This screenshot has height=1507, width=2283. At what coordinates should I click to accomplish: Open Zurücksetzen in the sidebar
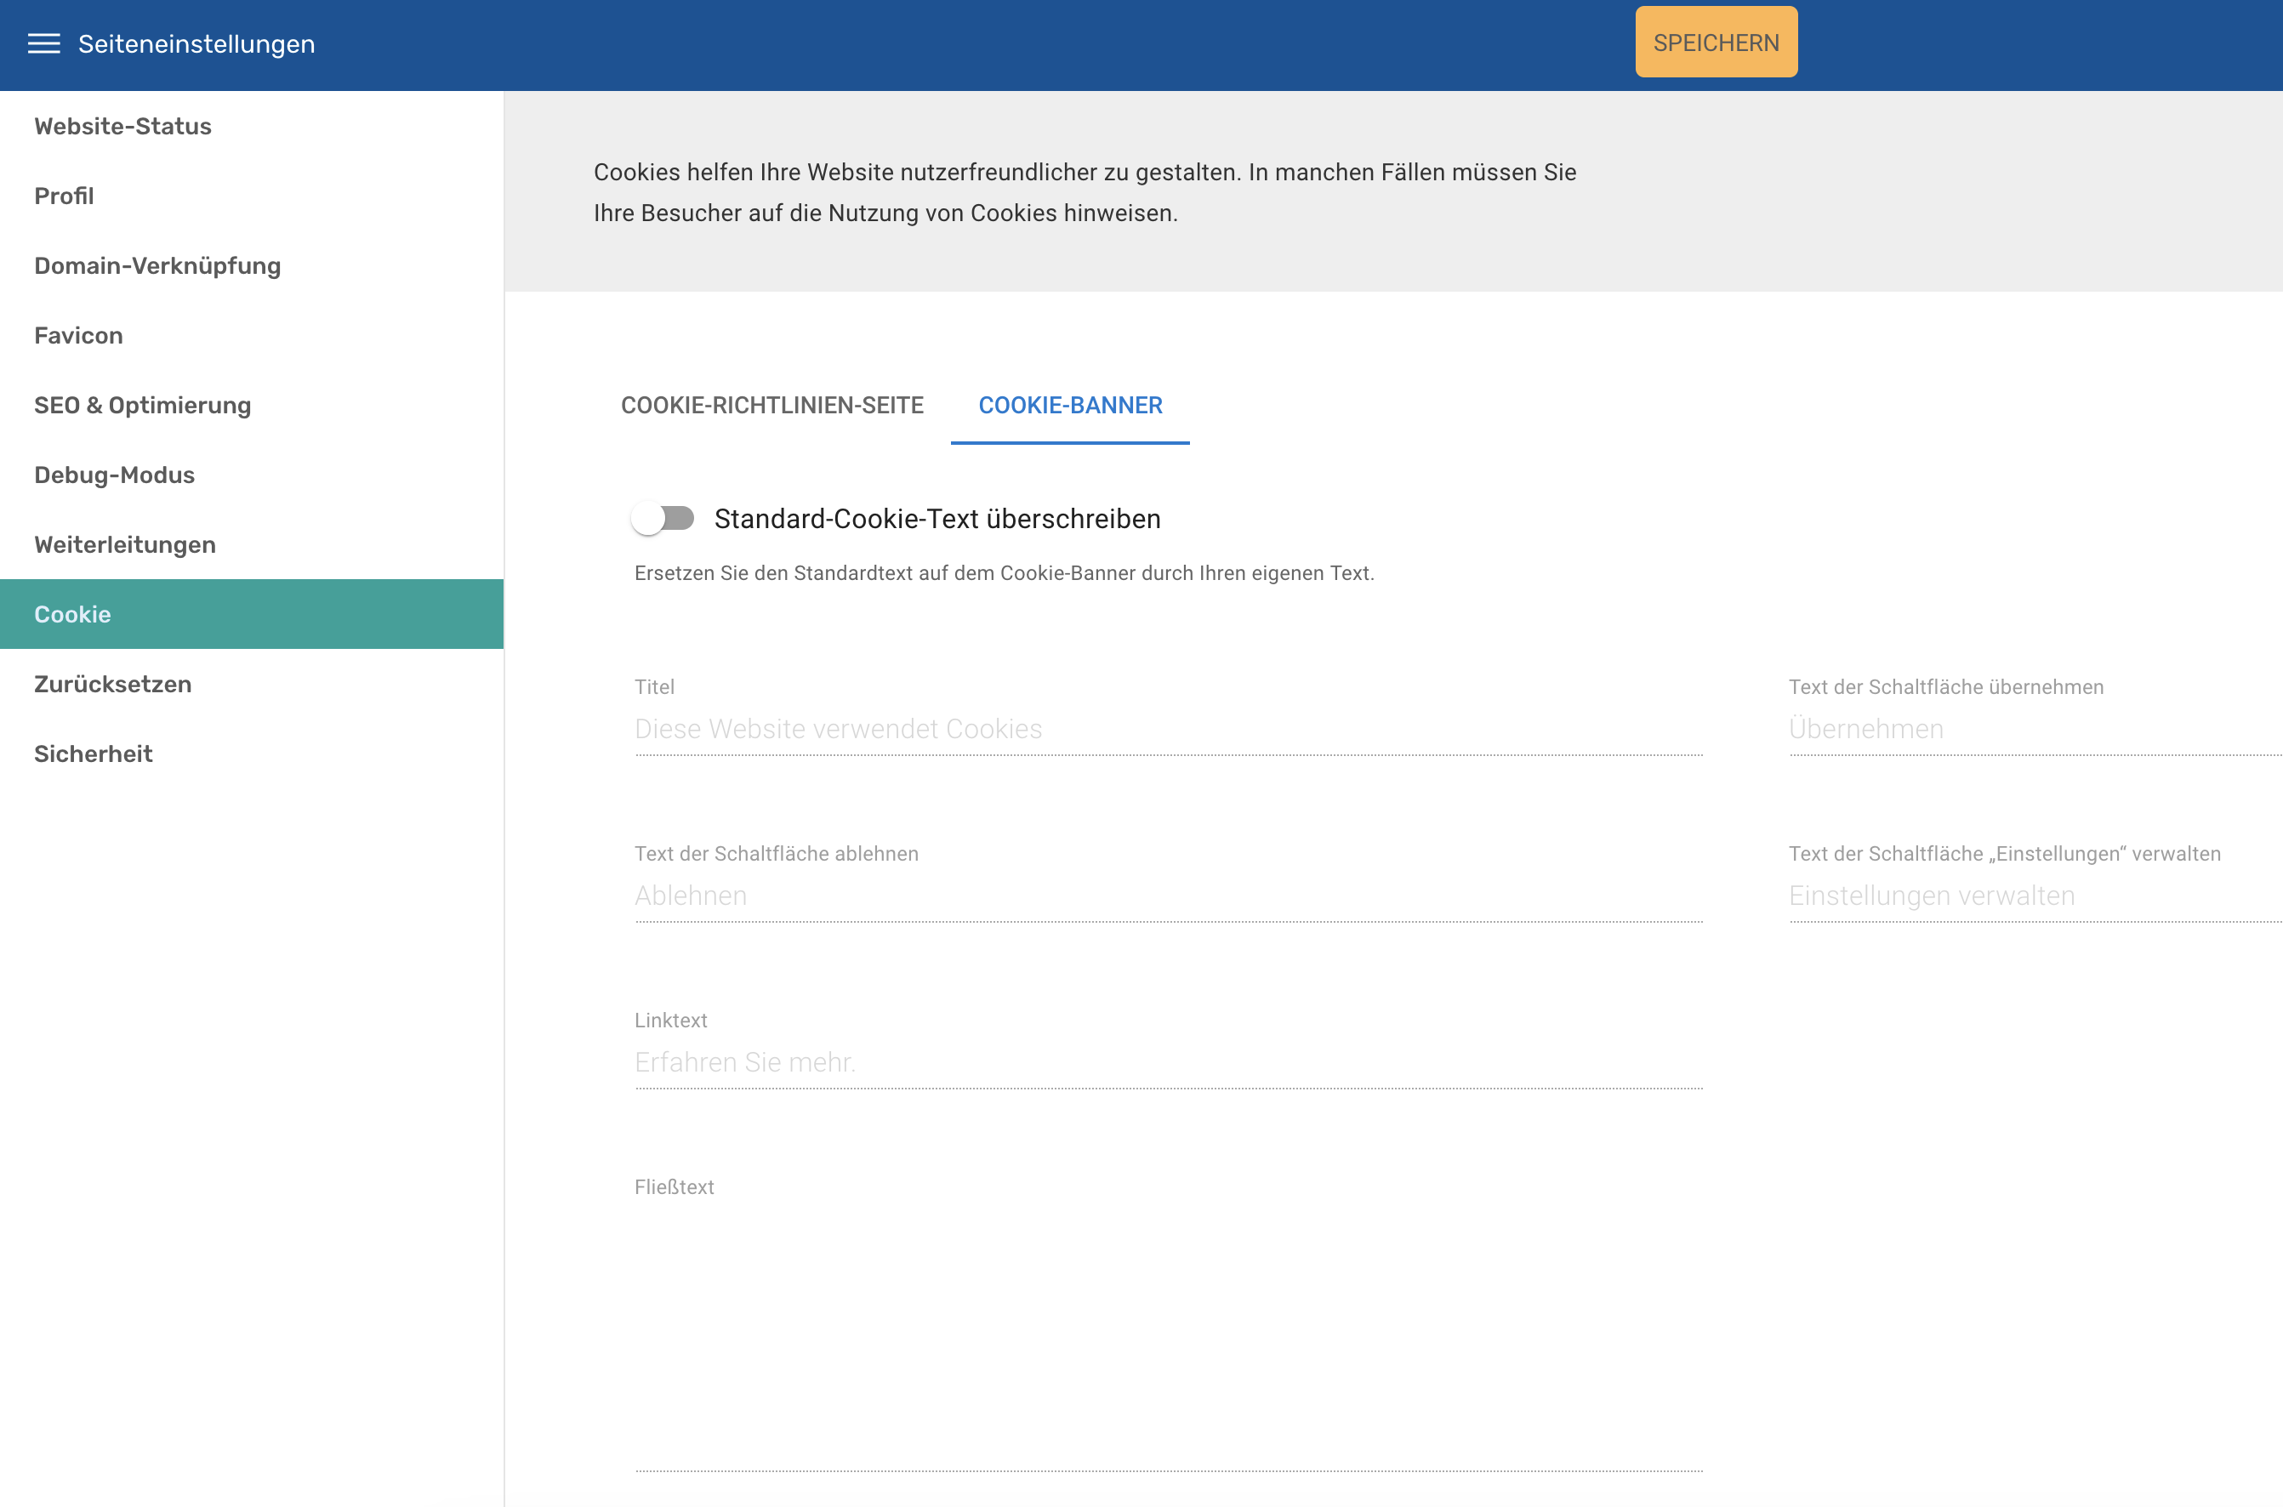(x=252, y=684)
